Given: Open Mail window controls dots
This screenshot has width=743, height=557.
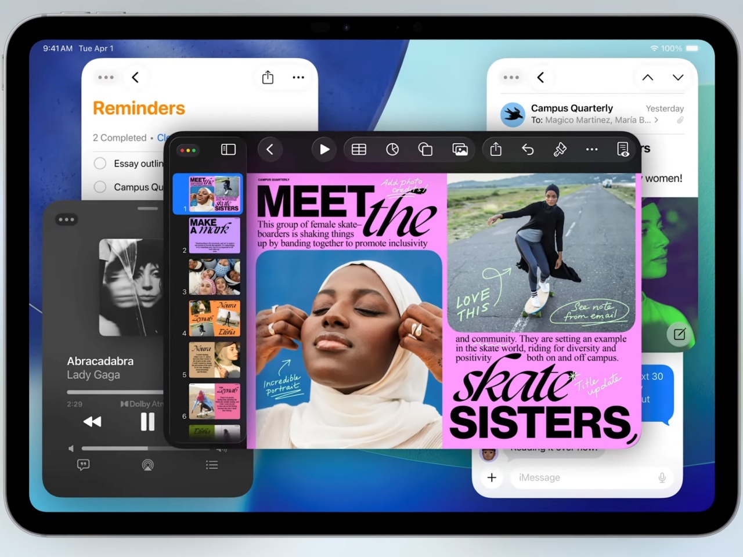Looking at the screenshot, I should [x=511, y=77].
